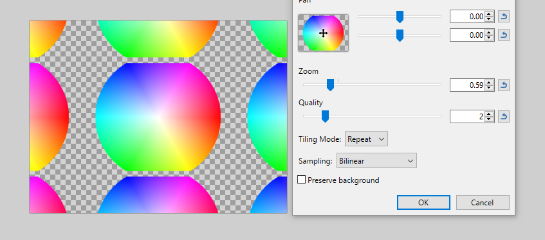Click the Pan position preview thumbnail
This screenshot has height=240, width=545.
point(323,33)
